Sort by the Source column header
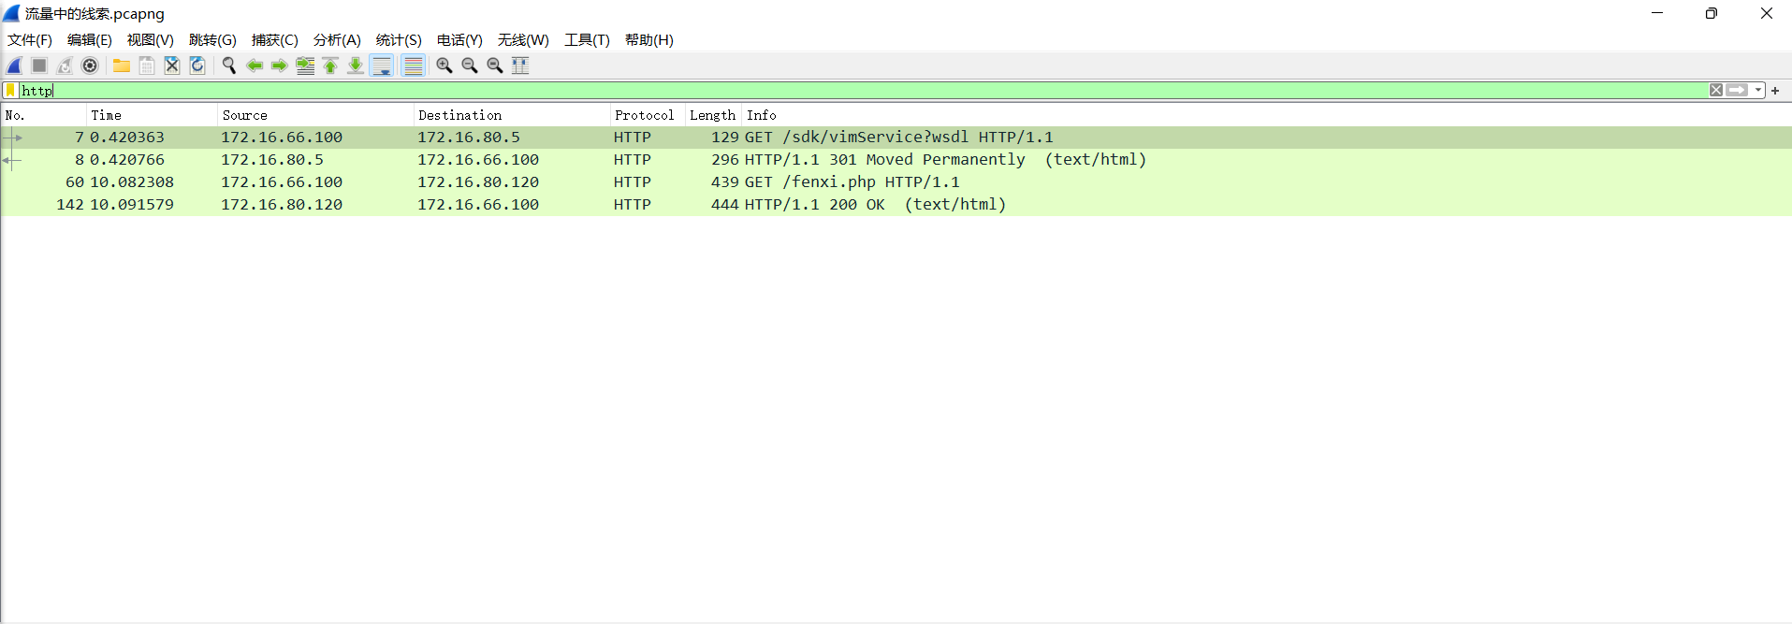 pos(316,115)
